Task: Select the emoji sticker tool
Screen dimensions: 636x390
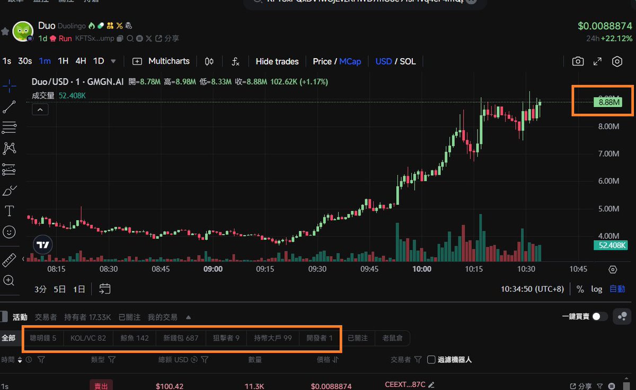Action: click(x=10, y=231)
